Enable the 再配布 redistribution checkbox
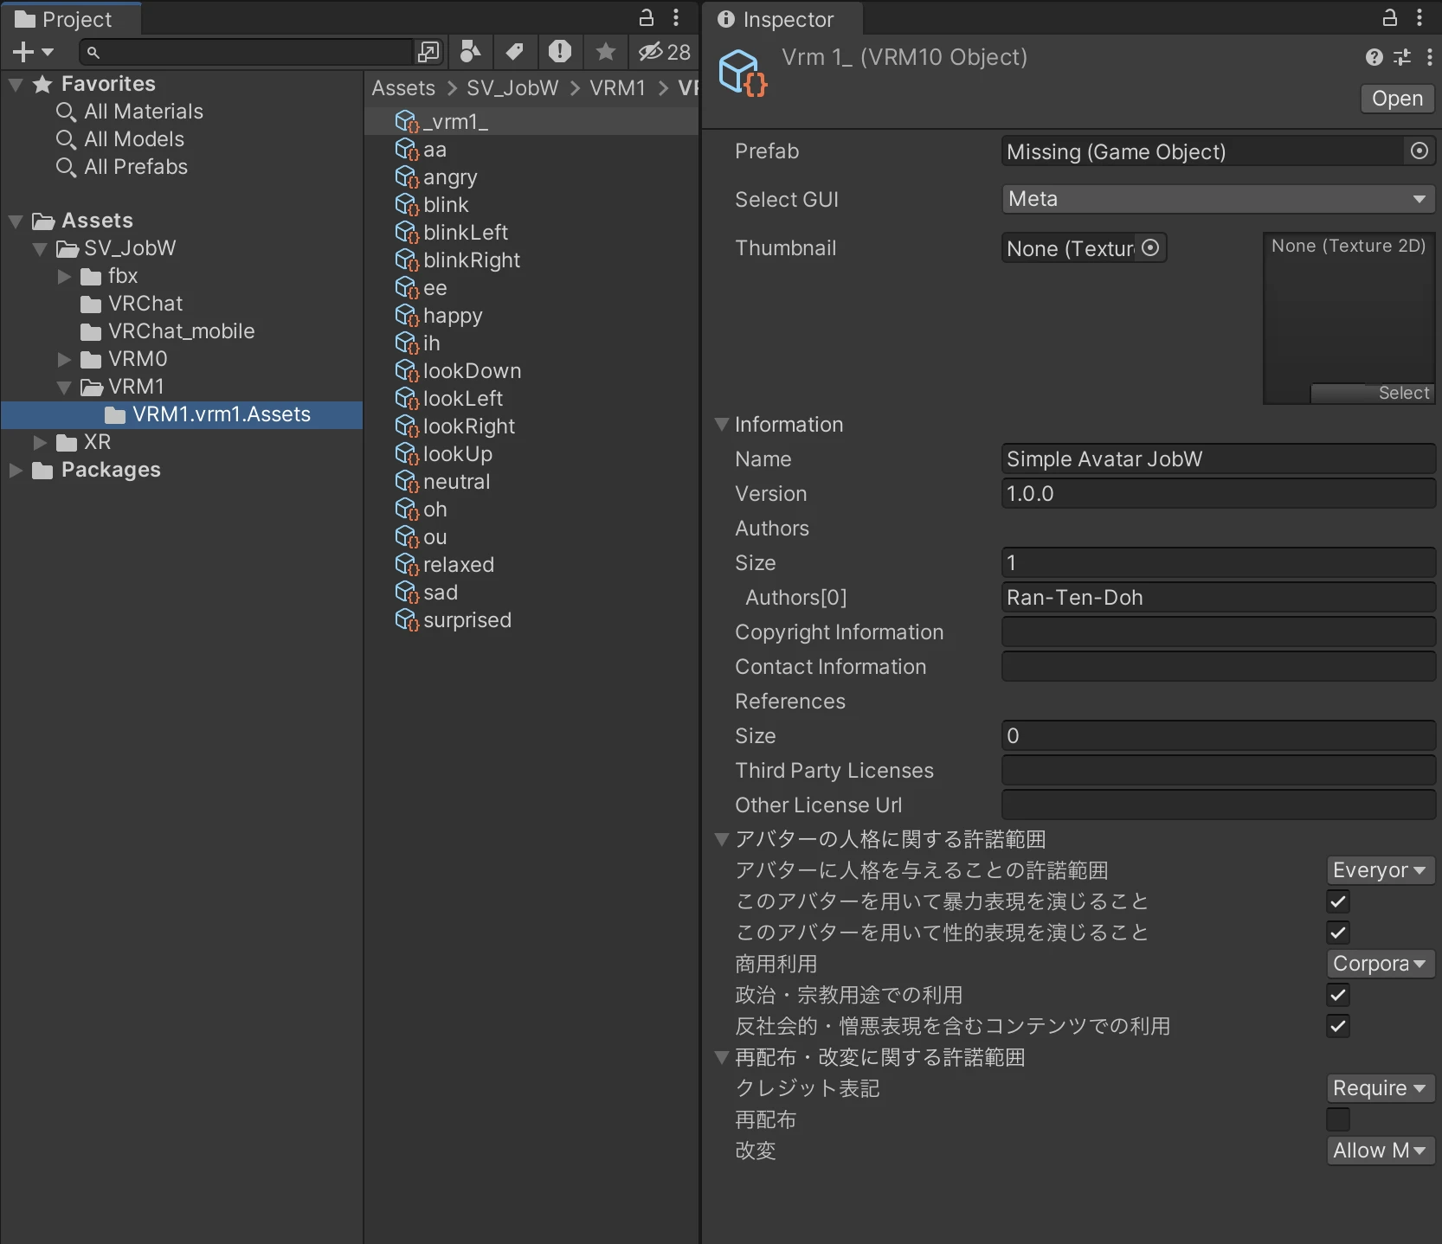This screenshot has height=1244, width=1442. coord(1338,1119)
